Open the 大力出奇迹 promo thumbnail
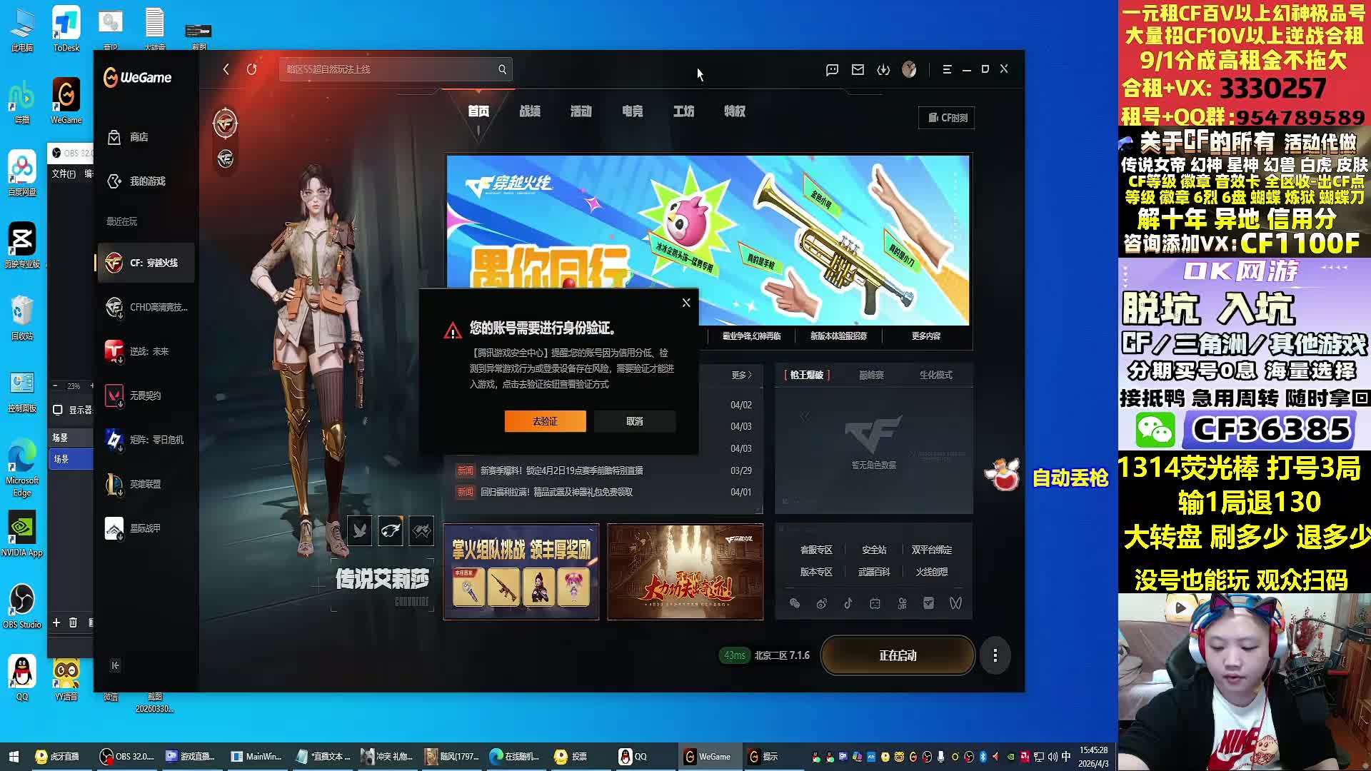Screen dimensions: 1371x771 685,572
